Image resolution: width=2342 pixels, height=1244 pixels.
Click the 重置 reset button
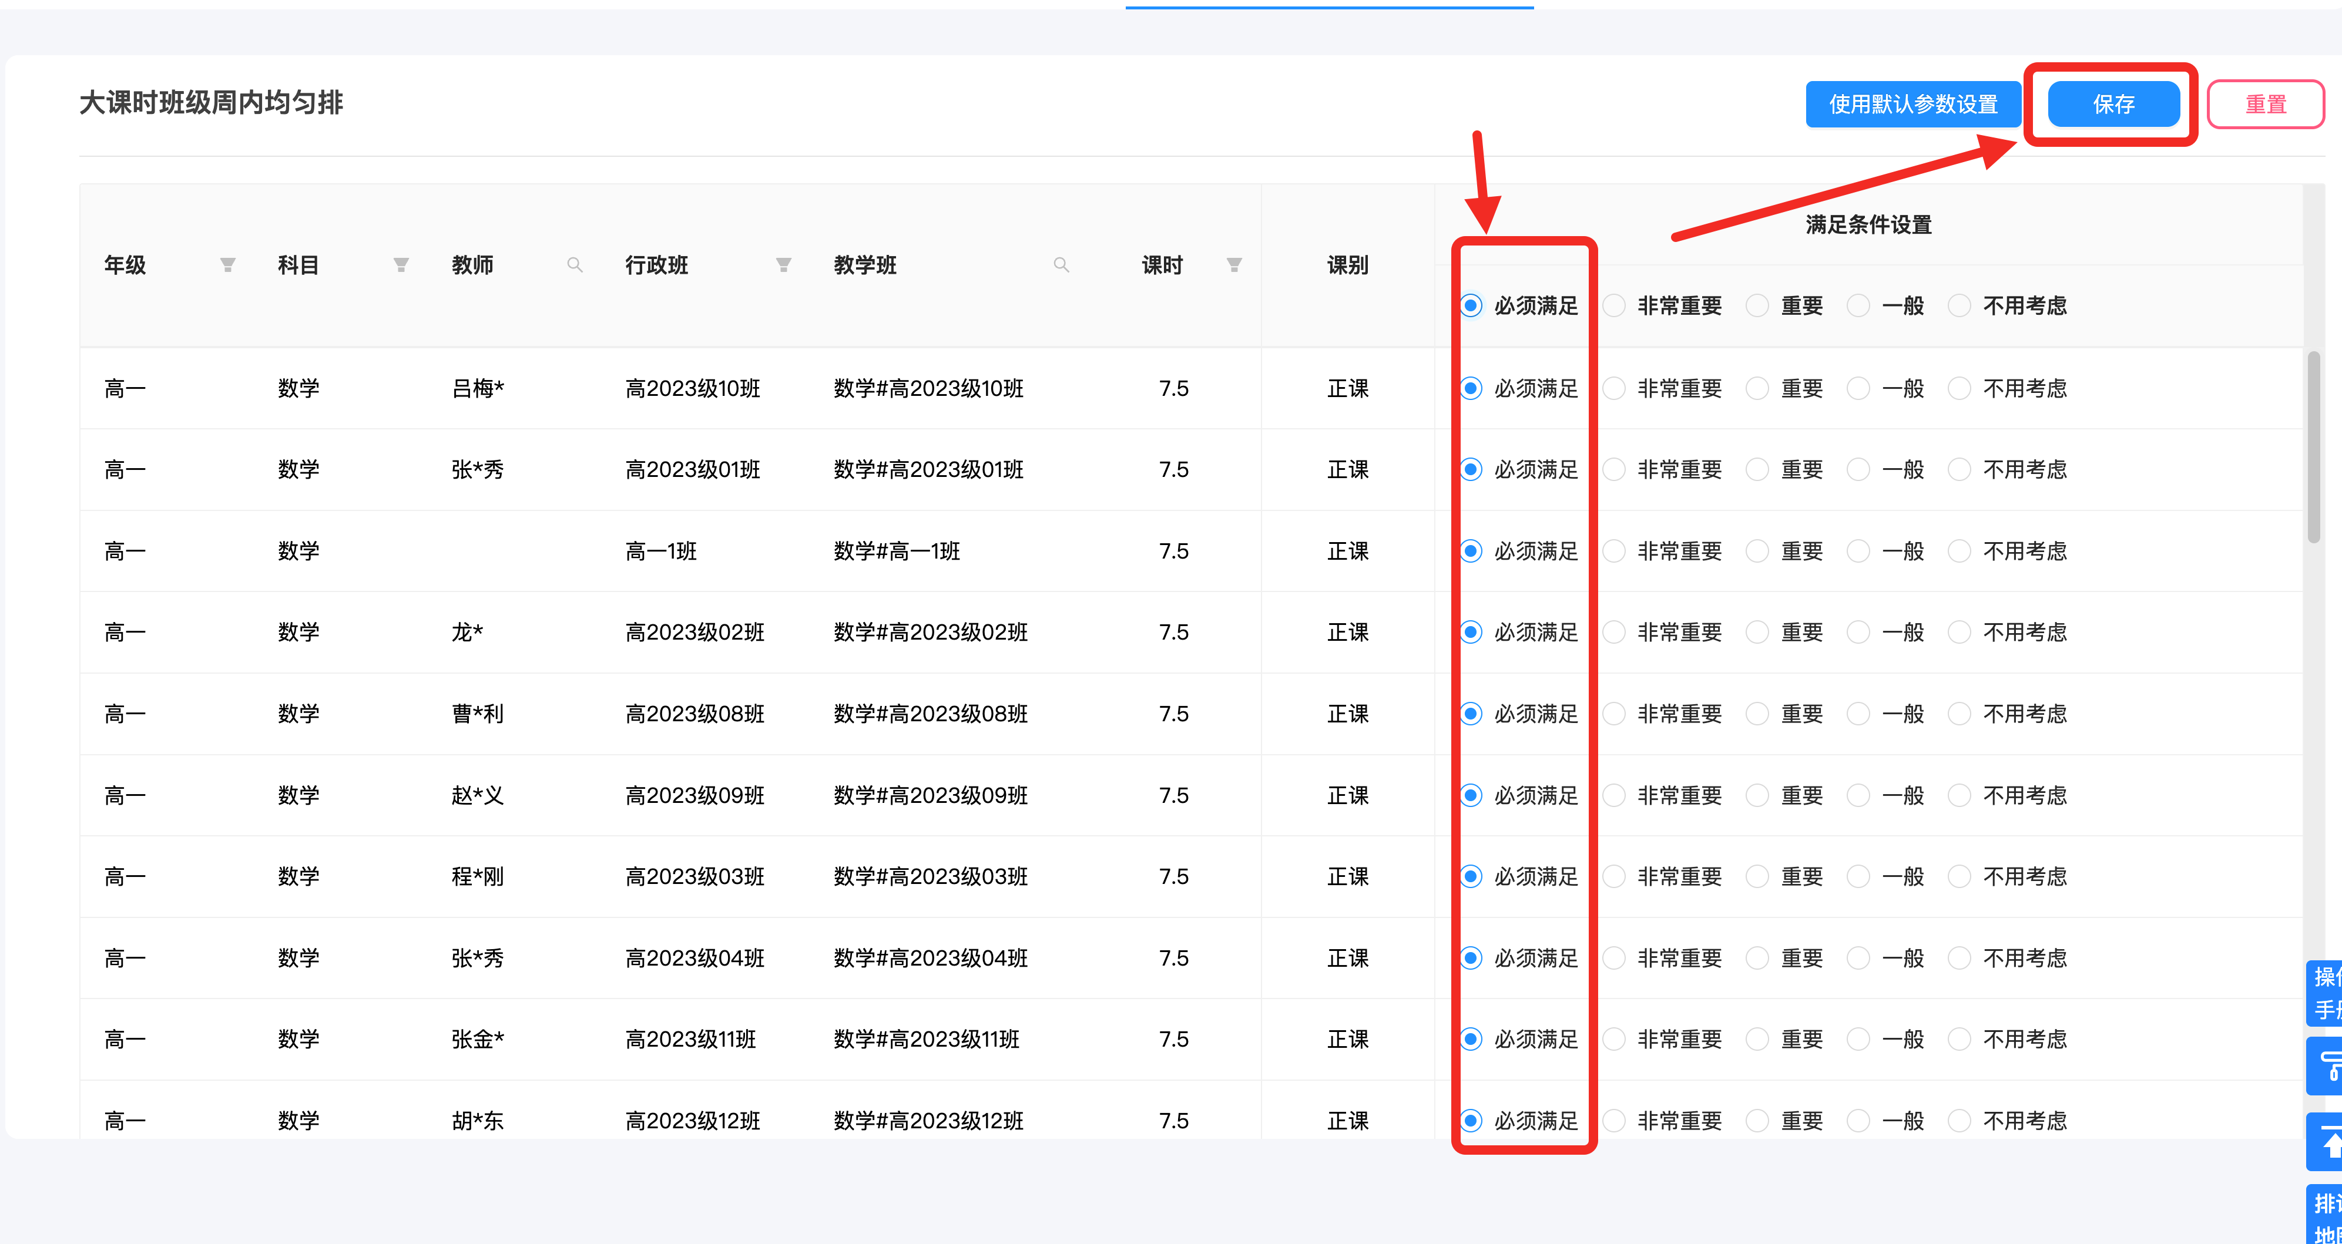point(2266,105)
